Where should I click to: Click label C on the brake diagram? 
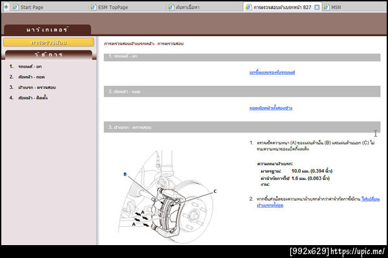click(x=215, y=191)
